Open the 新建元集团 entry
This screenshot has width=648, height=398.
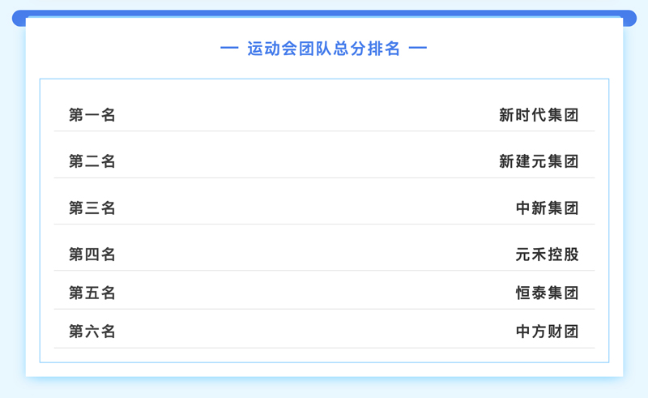(x=539, y=161)
